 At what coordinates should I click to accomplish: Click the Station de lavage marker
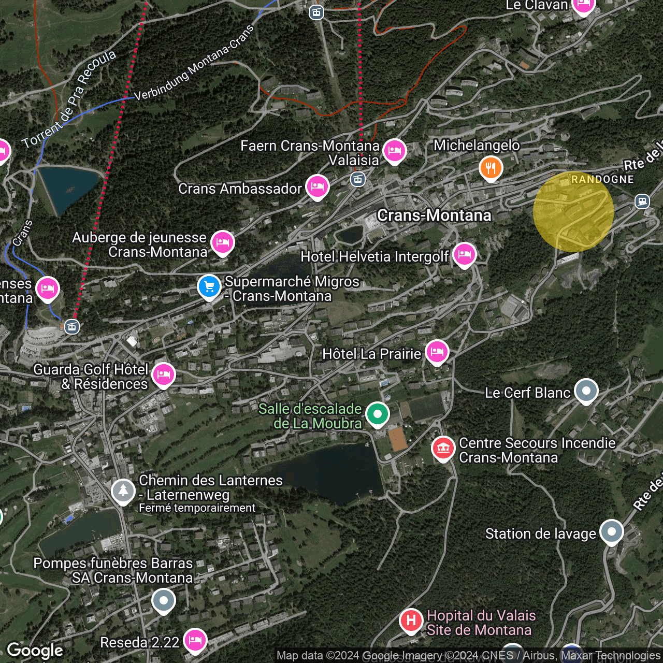(611, 531)
